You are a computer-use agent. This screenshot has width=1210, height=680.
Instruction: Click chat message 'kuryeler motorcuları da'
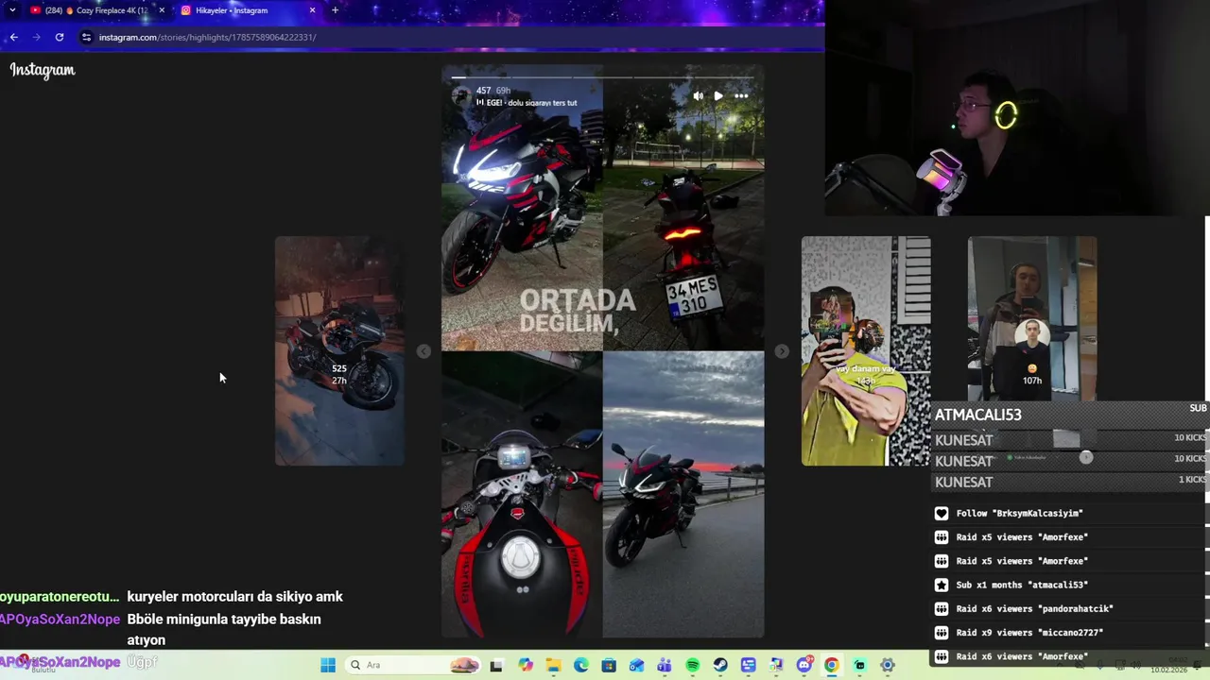pos(234,597)
